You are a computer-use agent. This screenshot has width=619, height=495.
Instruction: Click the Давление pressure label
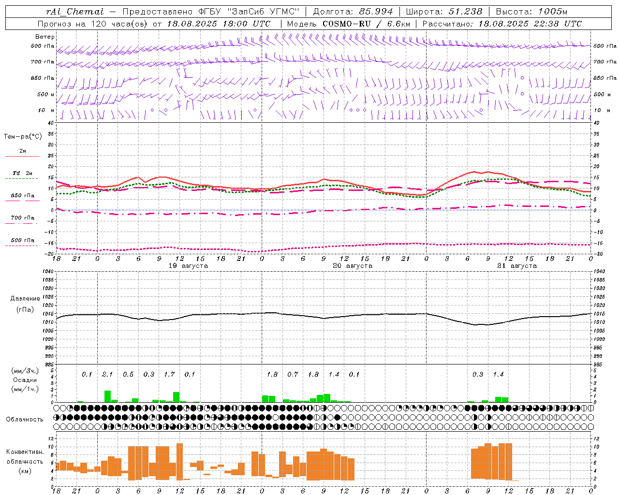click(25, 299)
